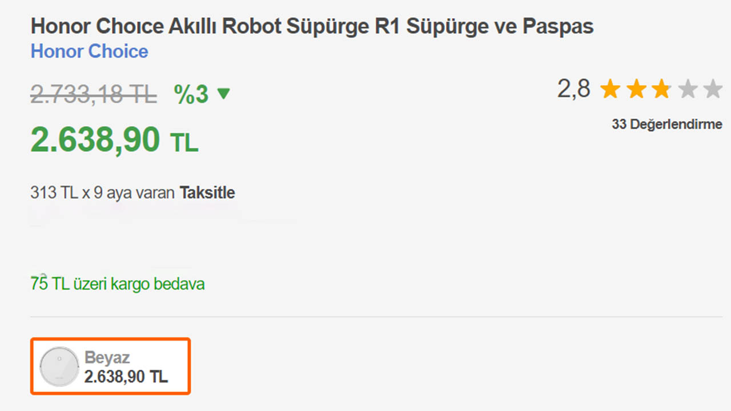Click the first orange rating star

[610, 90]
